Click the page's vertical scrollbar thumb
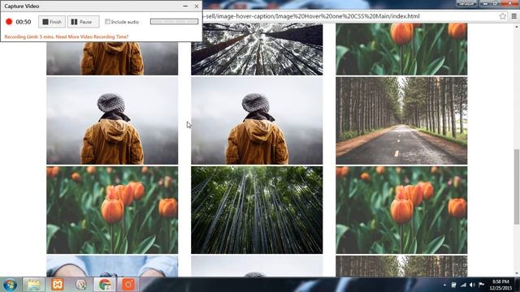The height and width of the screenshot is (292, 520). tap(517, 187)
